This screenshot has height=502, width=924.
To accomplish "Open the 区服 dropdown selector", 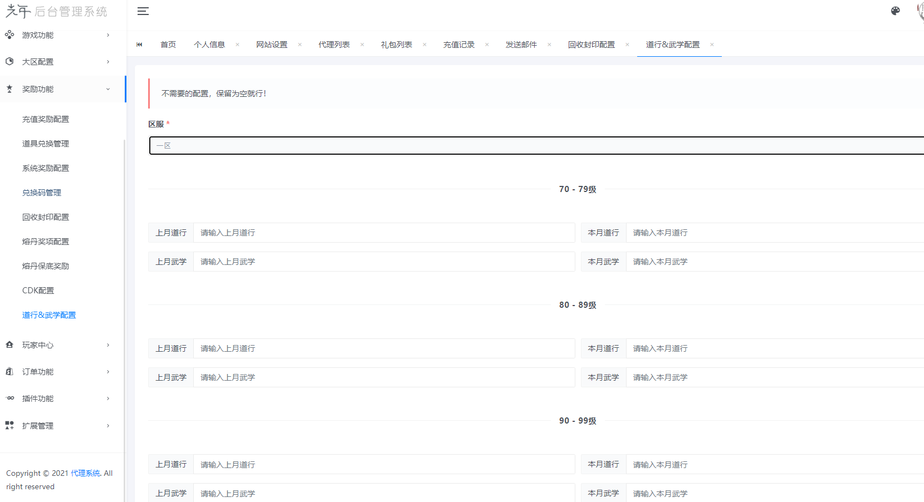I will [535, 145].
